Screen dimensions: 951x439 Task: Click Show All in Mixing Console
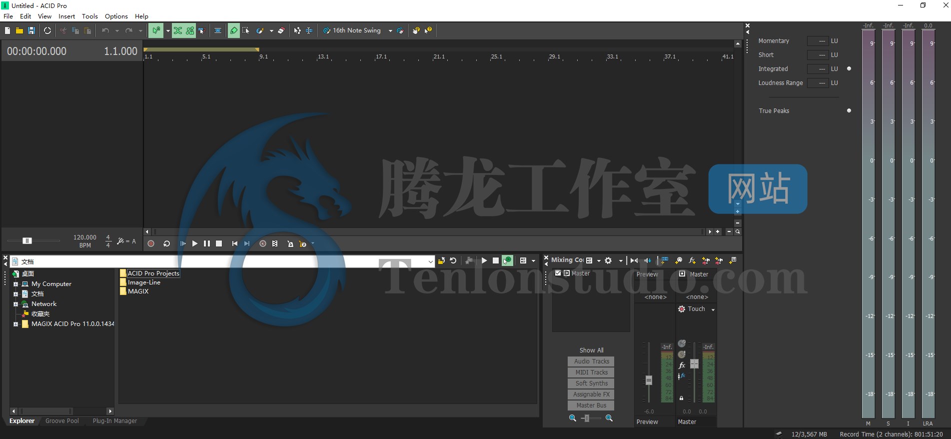(592, 350)
